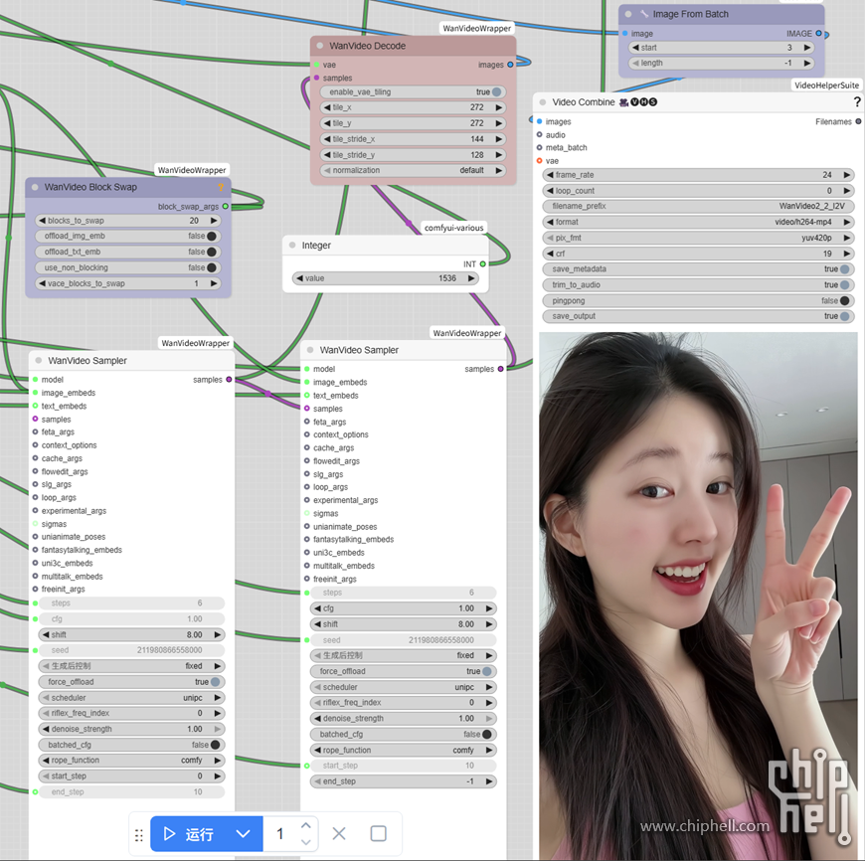865x861 pixels.
Task: Click the filename_prefix field WanVideo2_2_I2V
Action: [698, 206]
